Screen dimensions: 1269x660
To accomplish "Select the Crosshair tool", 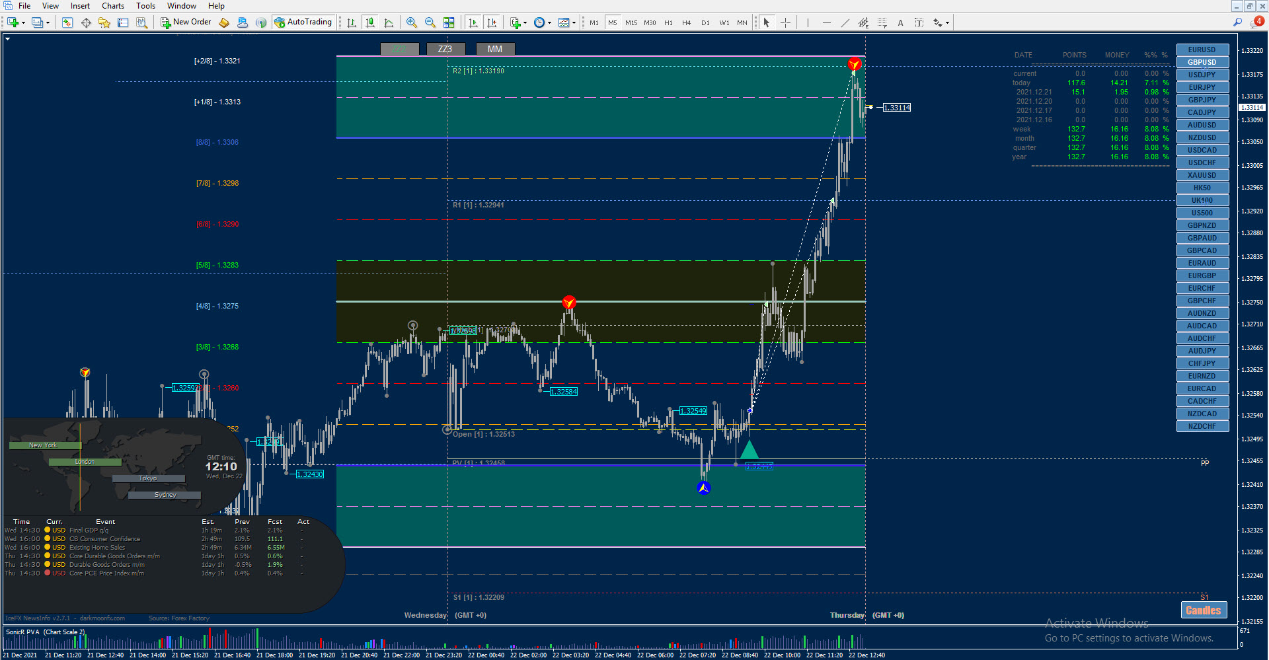I will (x=785, y=22).
